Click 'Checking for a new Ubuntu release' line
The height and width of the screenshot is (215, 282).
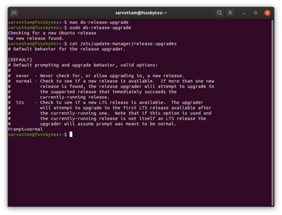[52, 33]
